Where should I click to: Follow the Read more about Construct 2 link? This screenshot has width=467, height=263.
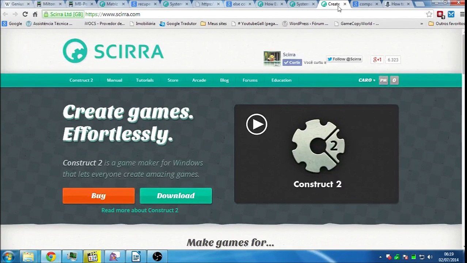[140, 210]
